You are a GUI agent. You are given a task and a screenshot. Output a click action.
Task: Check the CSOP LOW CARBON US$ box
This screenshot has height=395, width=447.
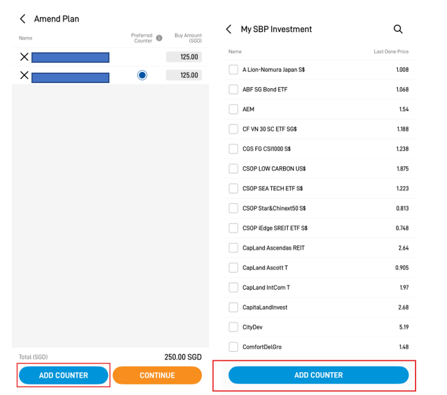pyautogui.click(x=233, y=168)
